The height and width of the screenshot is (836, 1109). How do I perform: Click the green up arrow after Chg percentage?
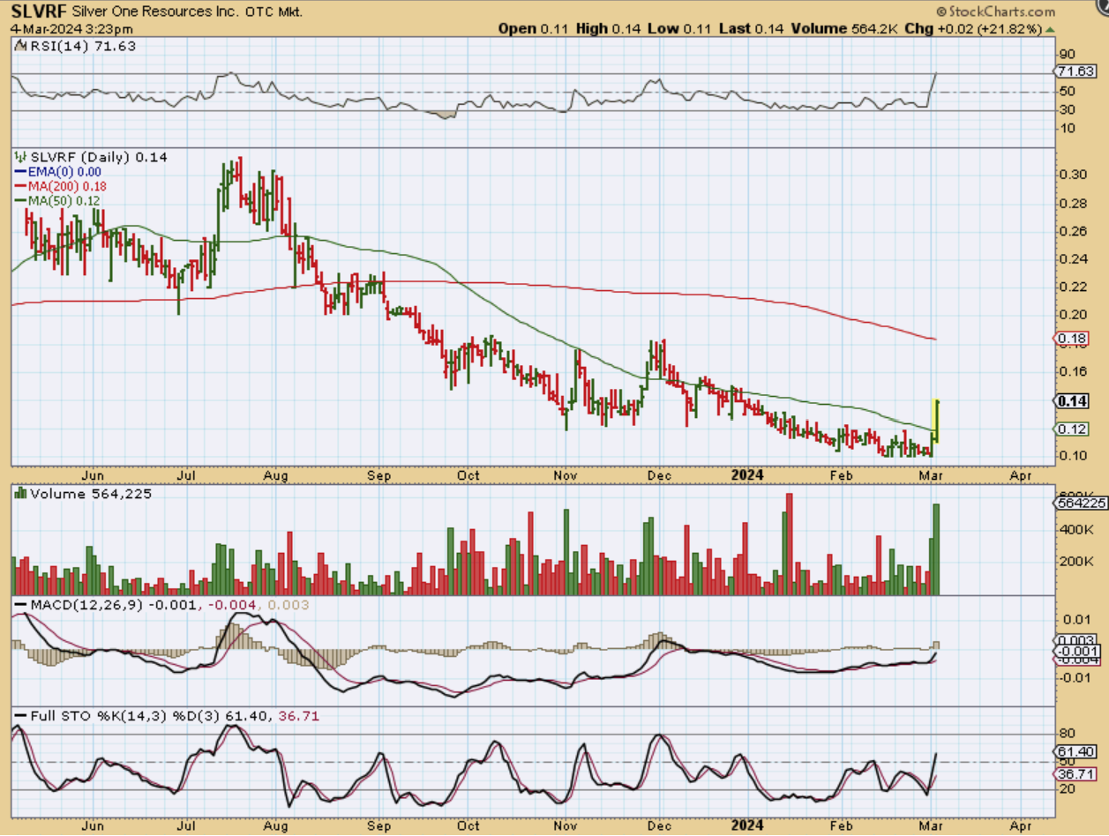pyautogui.click(x=1049, y=28)
